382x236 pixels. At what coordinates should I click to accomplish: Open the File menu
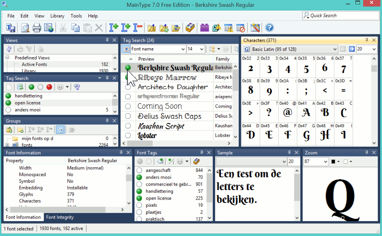tap(11, 16)
